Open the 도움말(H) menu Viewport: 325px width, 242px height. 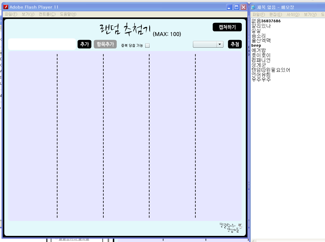[68, 14]
